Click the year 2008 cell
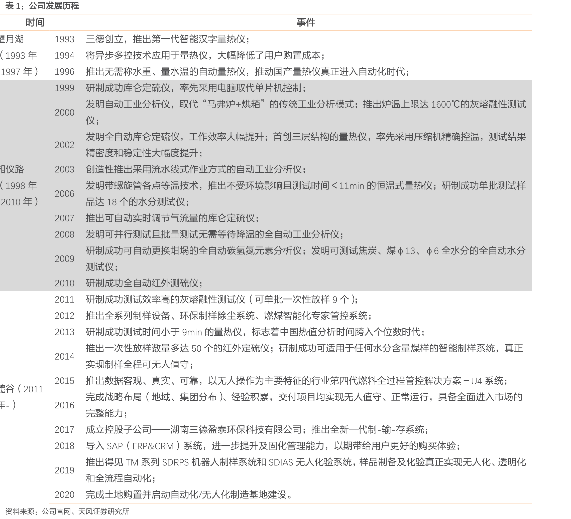Image resolution: width=571 pixels, height=519 pixels. 65,234
